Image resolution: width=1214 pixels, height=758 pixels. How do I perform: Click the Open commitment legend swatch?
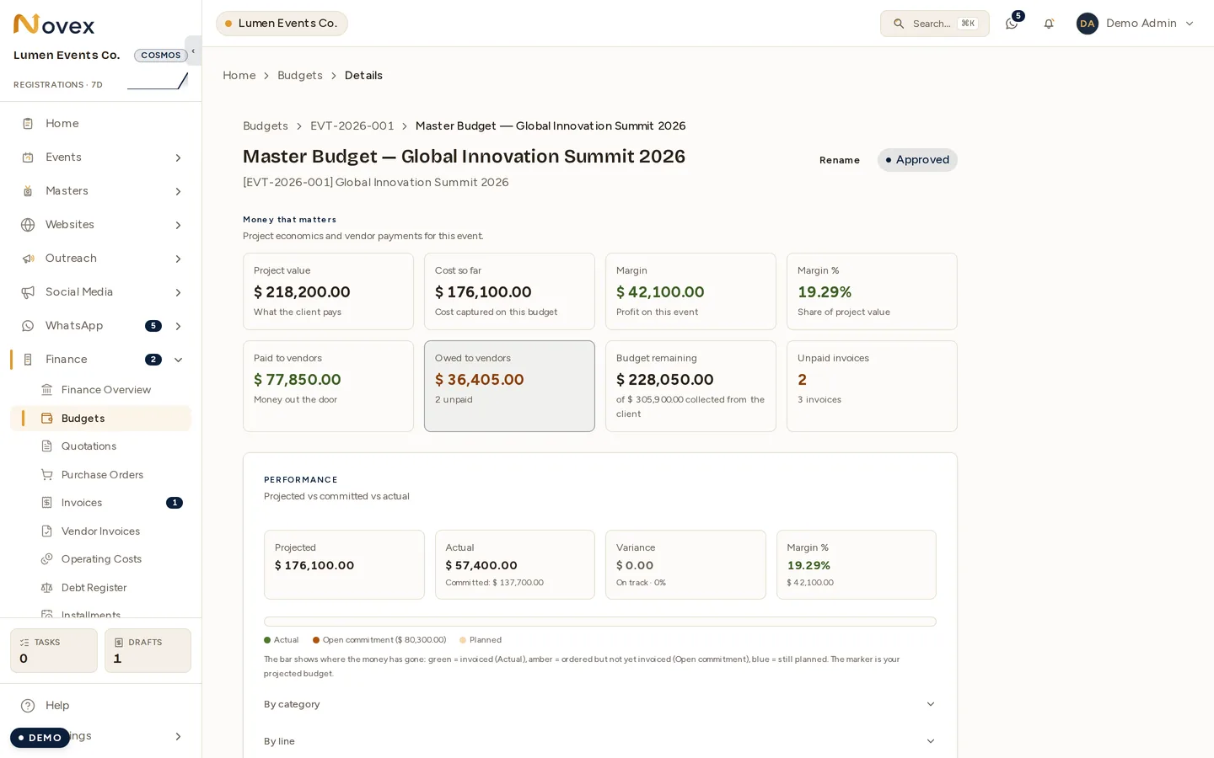point(316,640)
